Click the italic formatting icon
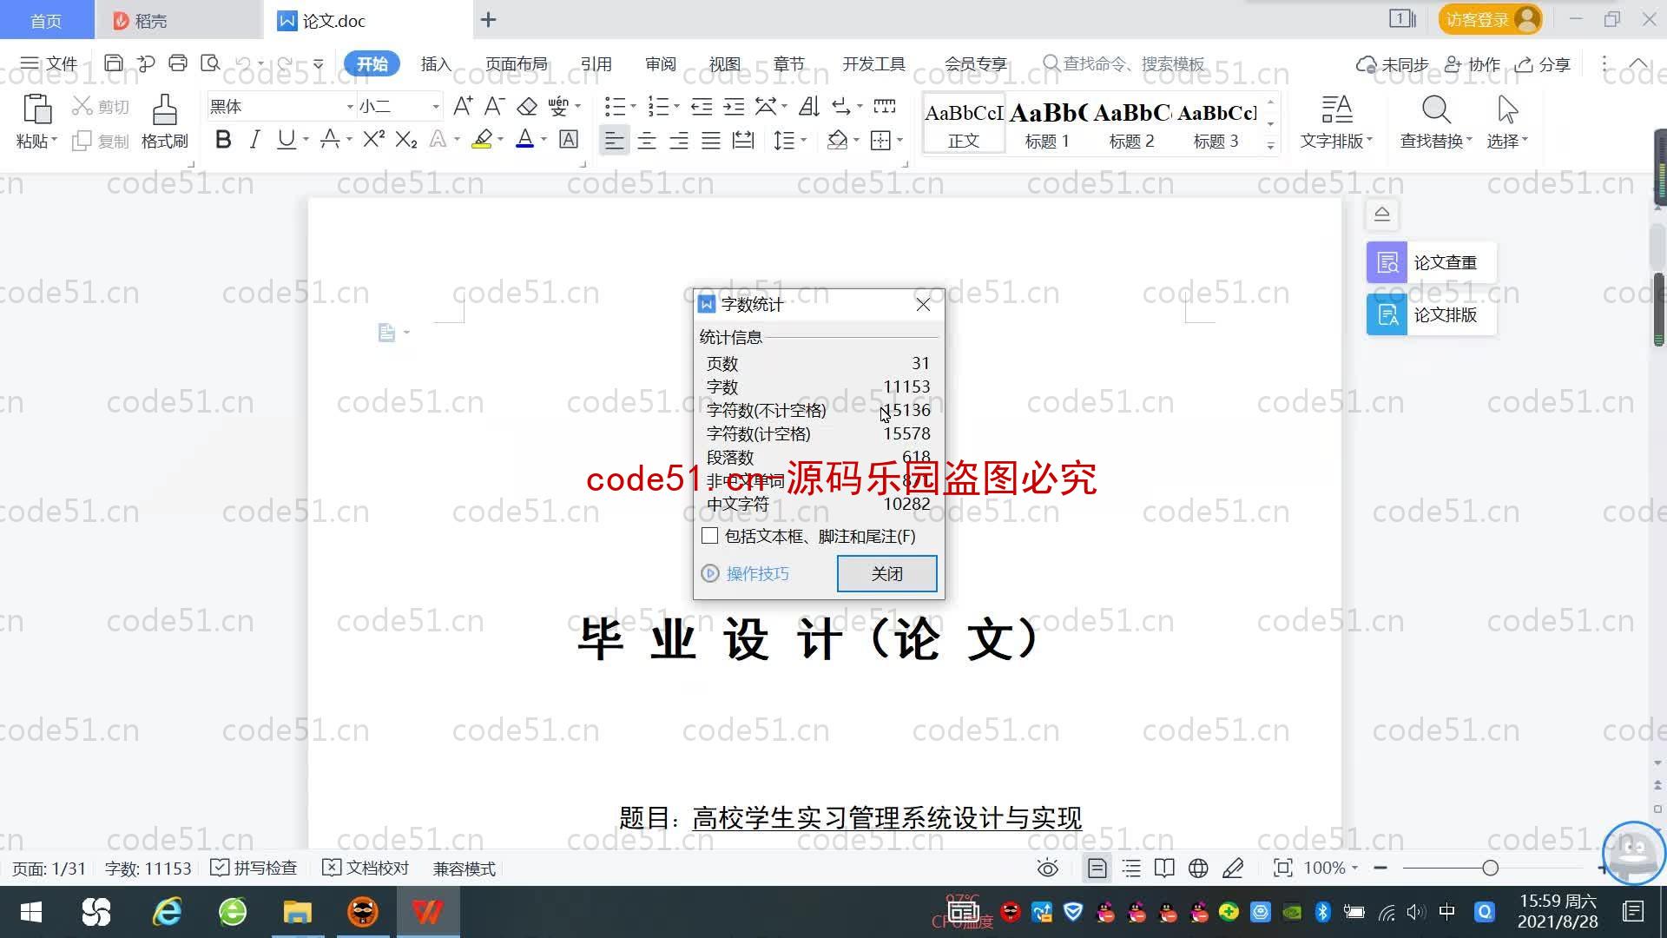Image resolution: width=1667 pixels, height=938 pixels. click(253, 141)
